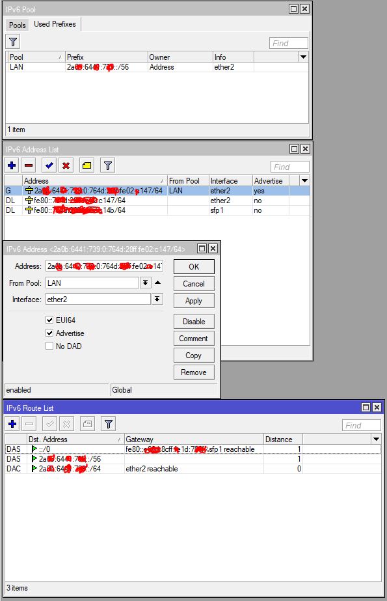The height and width of the screenshot is (601, 387).
Task: Click the filter icon in IPv6 Pool window
Action: click(13, 42)
